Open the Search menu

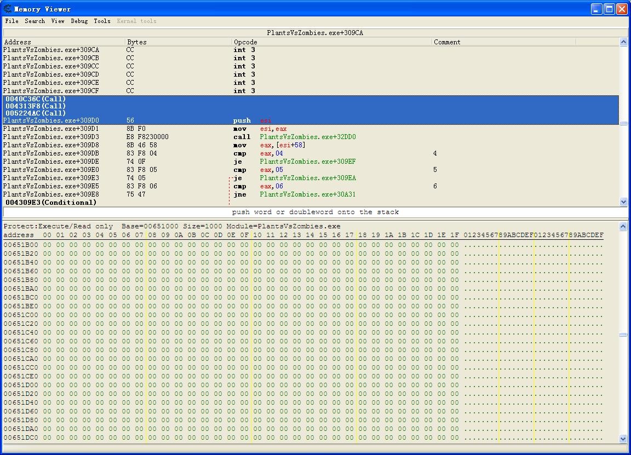tap(35, 21)
